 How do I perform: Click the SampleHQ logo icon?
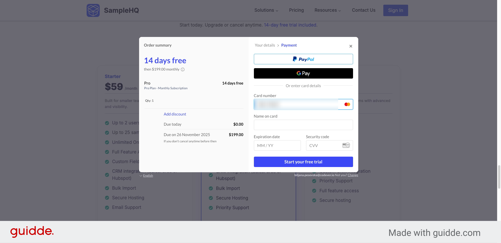pyautogui.click(x=93, y=10)
